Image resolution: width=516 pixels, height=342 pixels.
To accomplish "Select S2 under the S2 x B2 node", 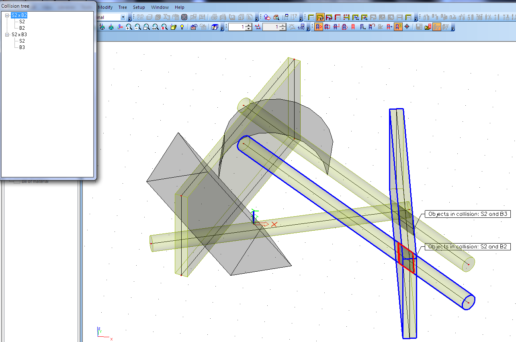I will click(x=22, y=22).
